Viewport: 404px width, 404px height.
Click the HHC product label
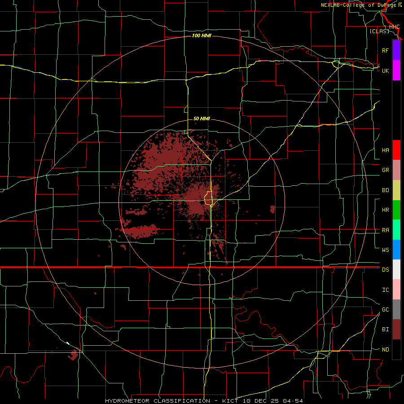pyautogui.click(x=394, y=27)
